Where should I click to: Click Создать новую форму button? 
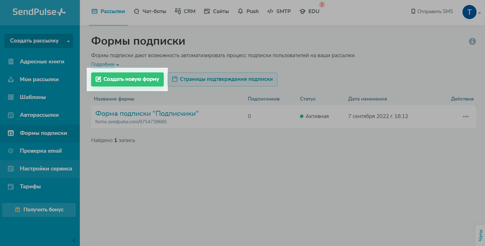(127, 79)
